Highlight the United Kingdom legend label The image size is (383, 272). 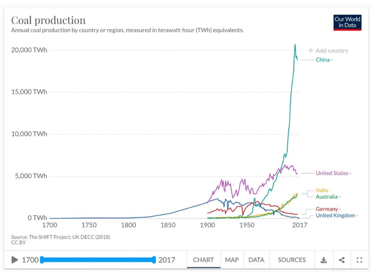click(x=335, y=215)
